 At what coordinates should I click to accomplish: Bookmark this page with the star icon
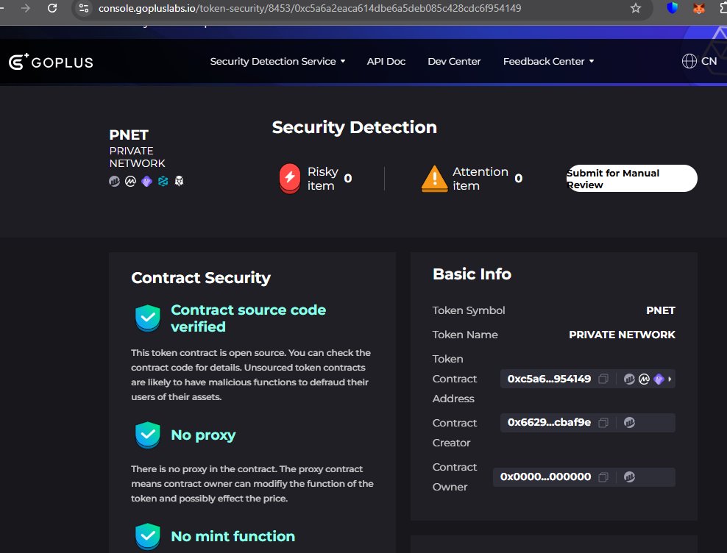pos(636,8)
